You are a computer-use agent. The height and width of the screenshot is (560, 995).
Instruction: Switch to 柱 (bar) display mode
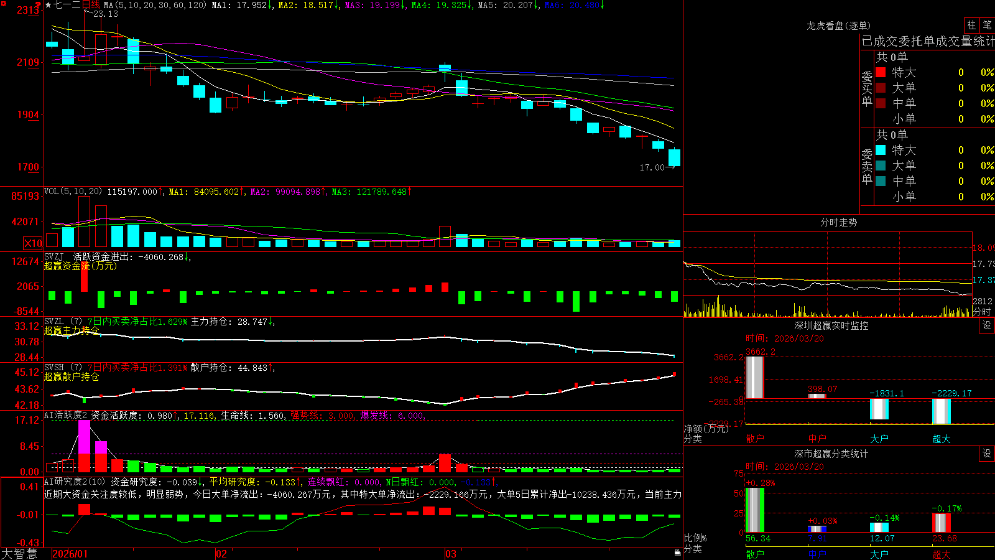tap(971, 25)
